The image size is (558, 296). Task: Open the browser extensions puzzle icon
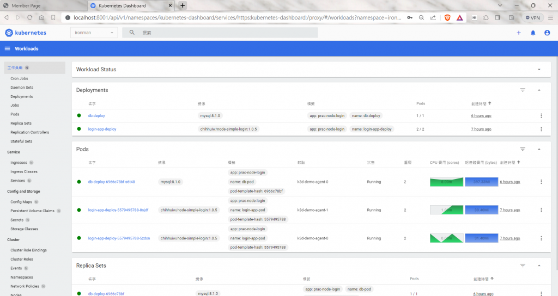click(486, 17)
